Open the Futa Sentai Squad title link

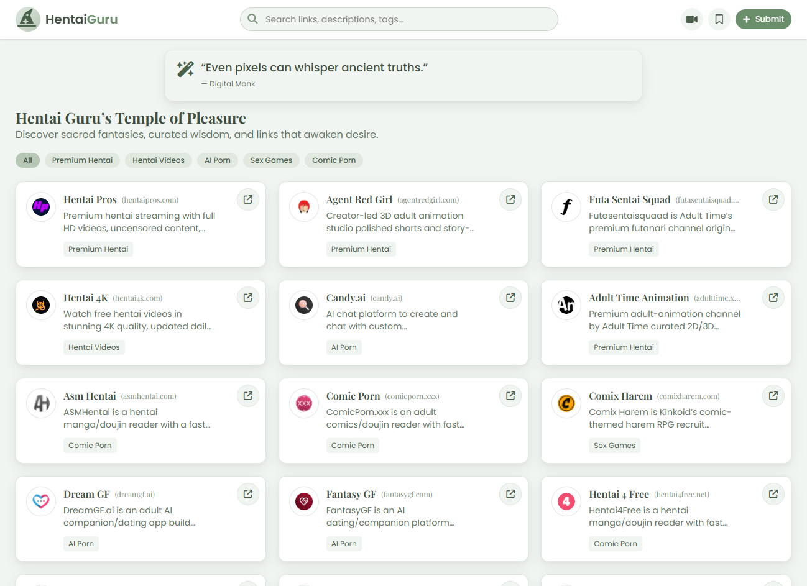[x=630, y=200]
